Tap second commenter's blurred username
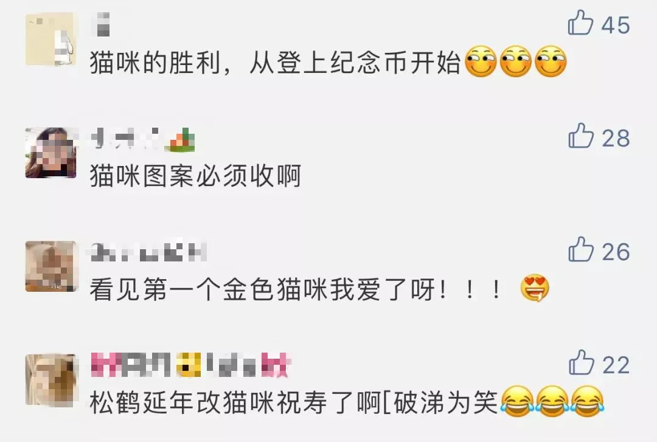The image size is (657, 442). pyautogui.click(x=126, y=138)
